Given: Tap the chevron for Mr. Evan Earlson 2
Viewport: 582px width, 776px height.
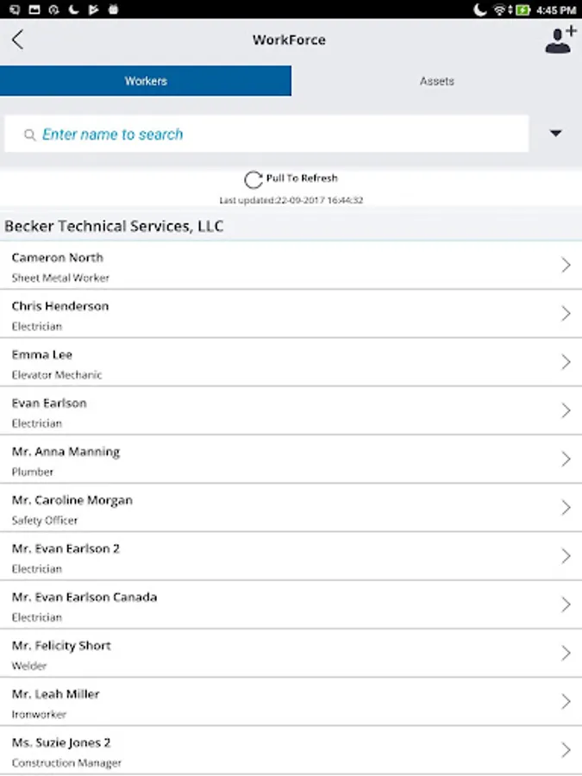Looking at the screenshot, I should pyautogui.click(x=566, y=557).
